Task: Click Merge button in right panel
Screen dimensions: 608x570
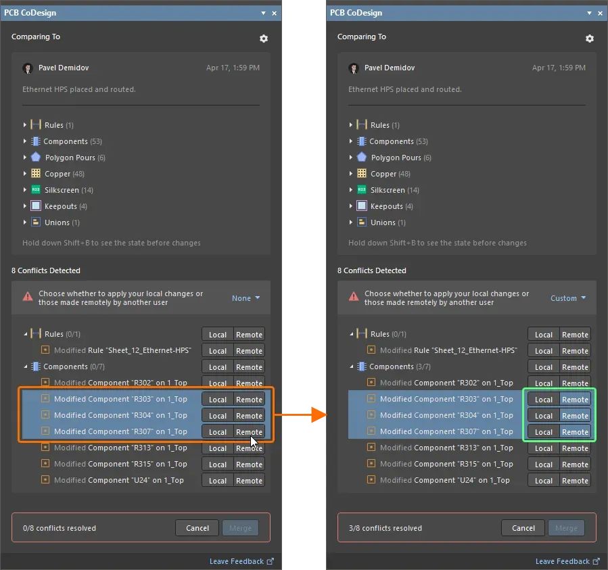Action: pyautogui.click(x=566, y=527)
